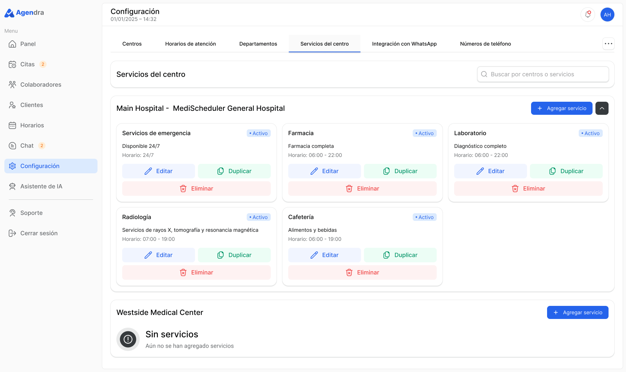Screen dimensions: 626x372
Task: Click the Agendra logo
Action: tap(24, 13)
